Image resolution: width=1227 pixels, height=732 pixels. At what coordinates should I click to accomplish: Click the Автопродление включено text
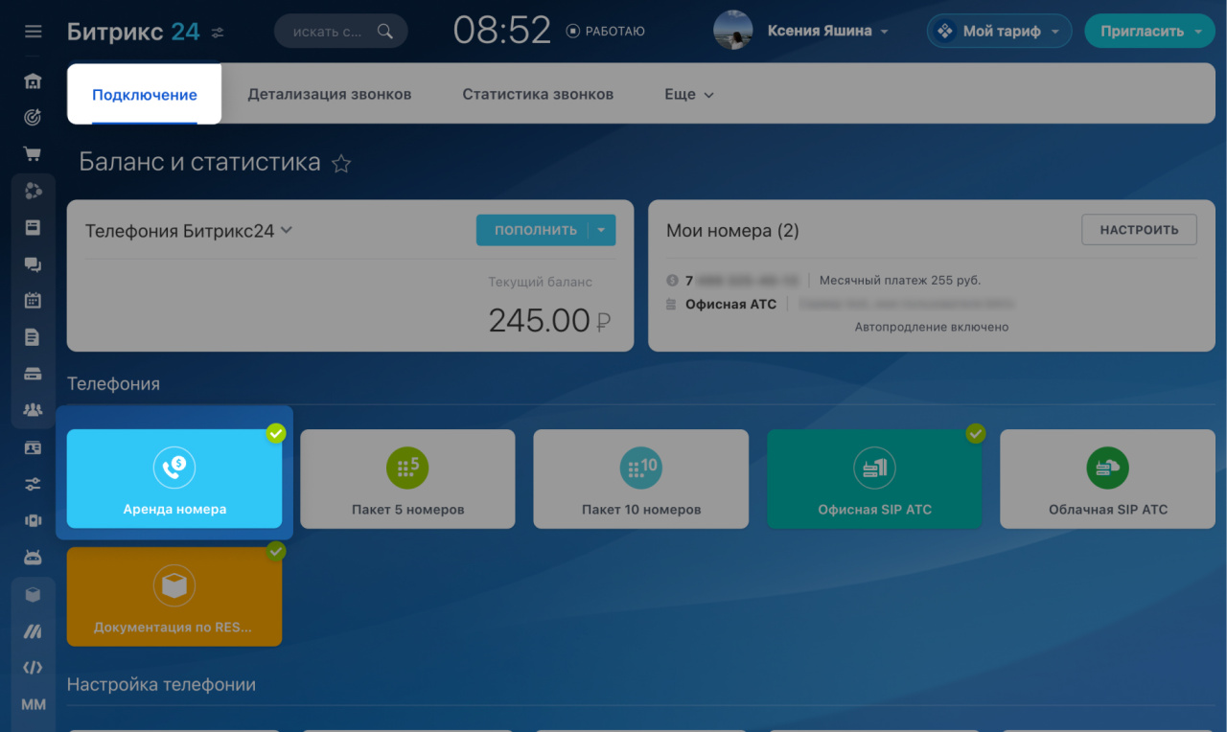coord(932,327)
